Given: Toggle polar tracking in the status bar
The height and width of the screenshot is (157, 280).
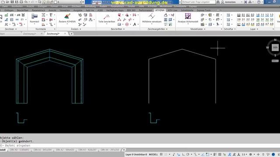Looking at the screenshot, I should 188,154.
